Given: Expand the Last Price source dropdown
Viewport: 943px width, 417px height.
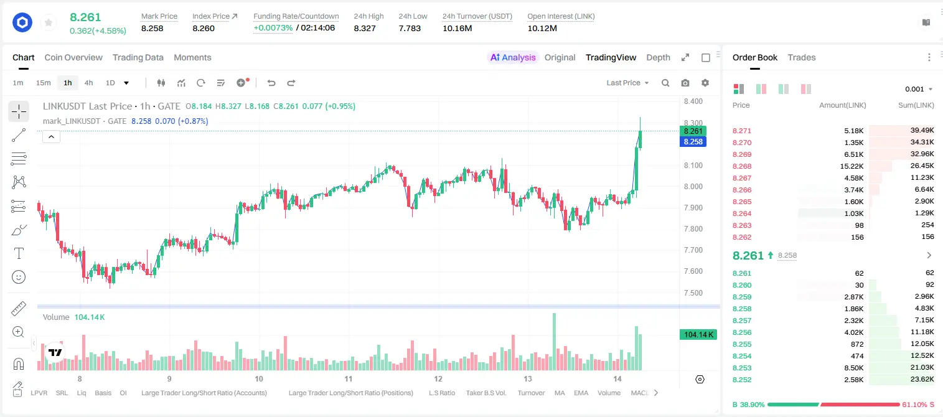Looking at the screenshot, I should (x=627, y=83).
